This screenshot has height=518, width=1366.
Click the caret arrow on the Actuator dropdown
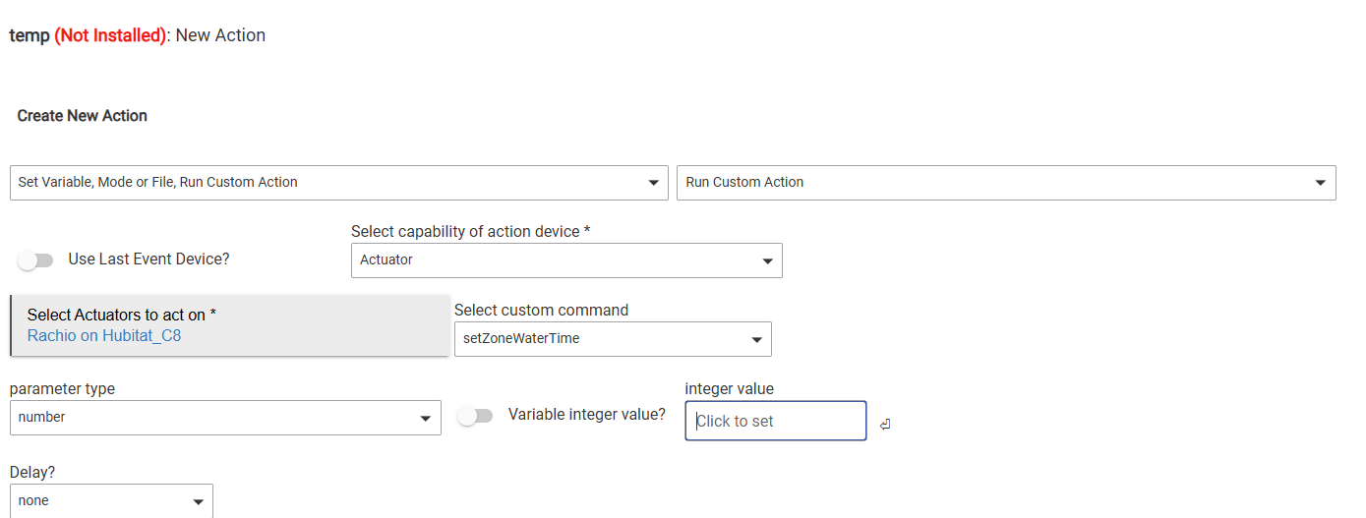click(767, 261)
